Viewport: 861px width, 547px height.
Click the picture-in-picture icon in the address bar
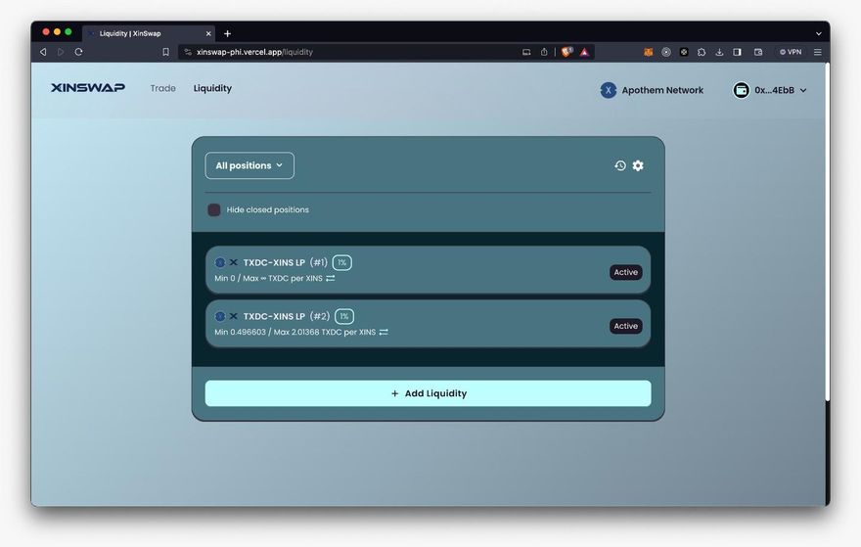526,52
